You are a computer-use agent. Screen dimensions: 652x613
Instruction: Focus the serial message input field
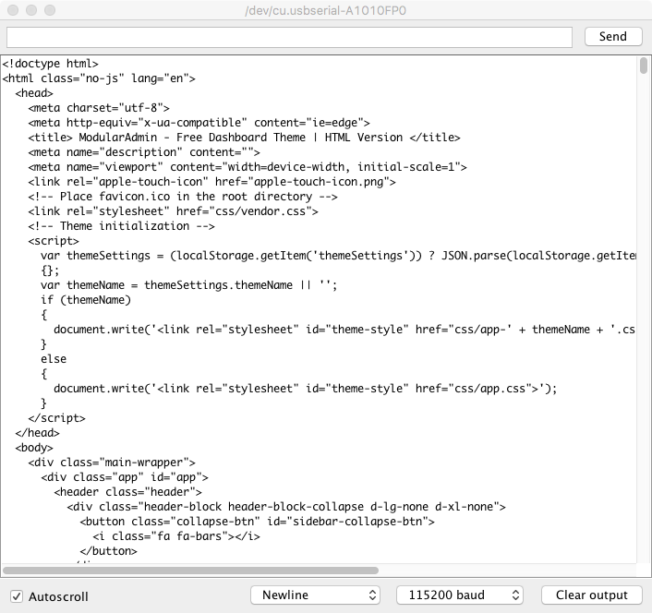coord(289,37)
